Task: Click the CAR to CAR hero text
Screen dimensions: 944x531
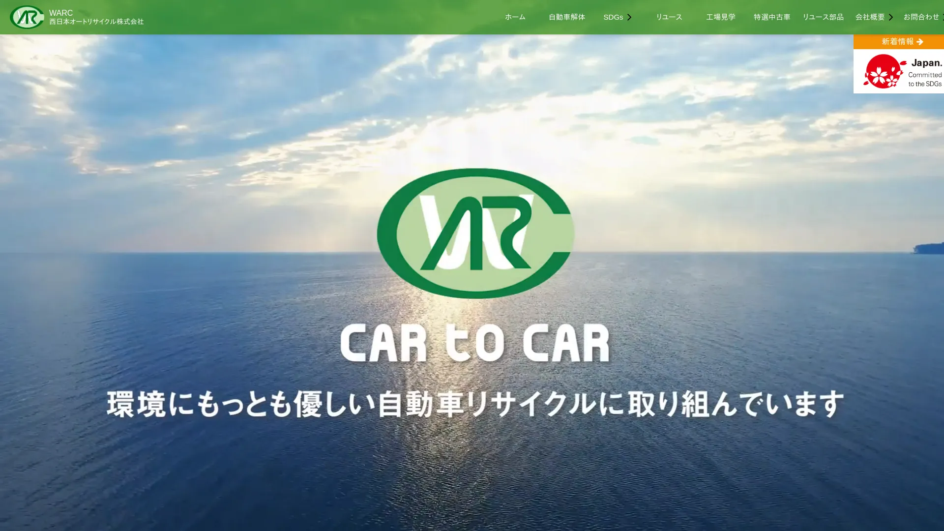Action: 475,343
